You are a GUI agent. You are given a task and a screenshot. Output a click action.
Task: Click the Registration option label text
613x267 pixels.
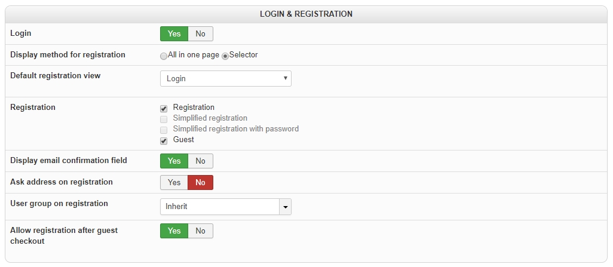[194, 108]
